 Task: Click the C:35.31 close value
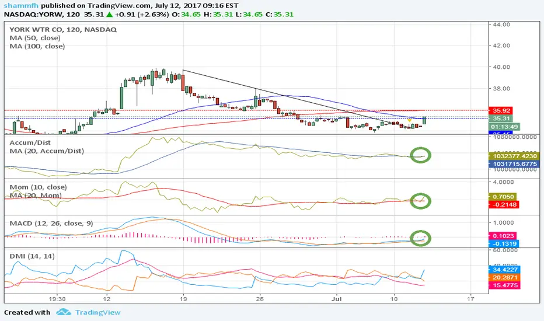pyautogui.click(x=279, y=15)
